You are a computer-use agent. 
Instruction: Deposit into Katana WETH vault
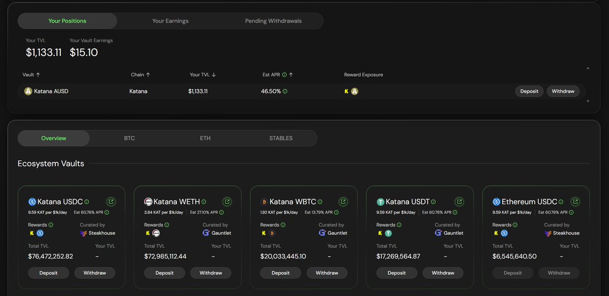coord(165,273)
